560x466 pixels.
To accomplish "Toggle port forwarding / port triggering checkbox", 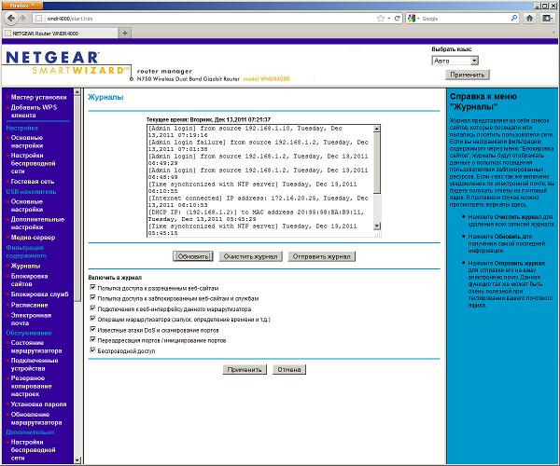I will [x=92, y=340].
